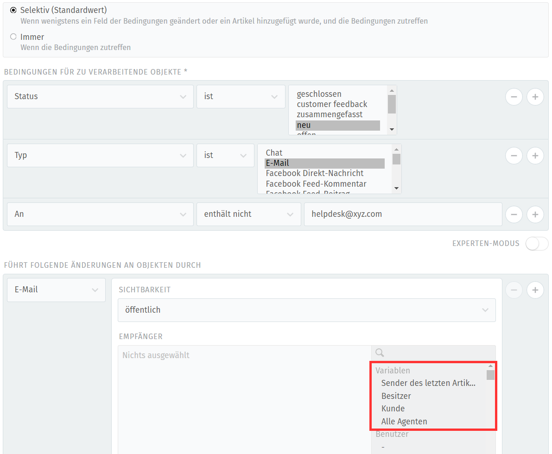The width and height of the screenshot is (552, 454).
Task: Add a condition after the Status row
Action: (x=535, y=97)
